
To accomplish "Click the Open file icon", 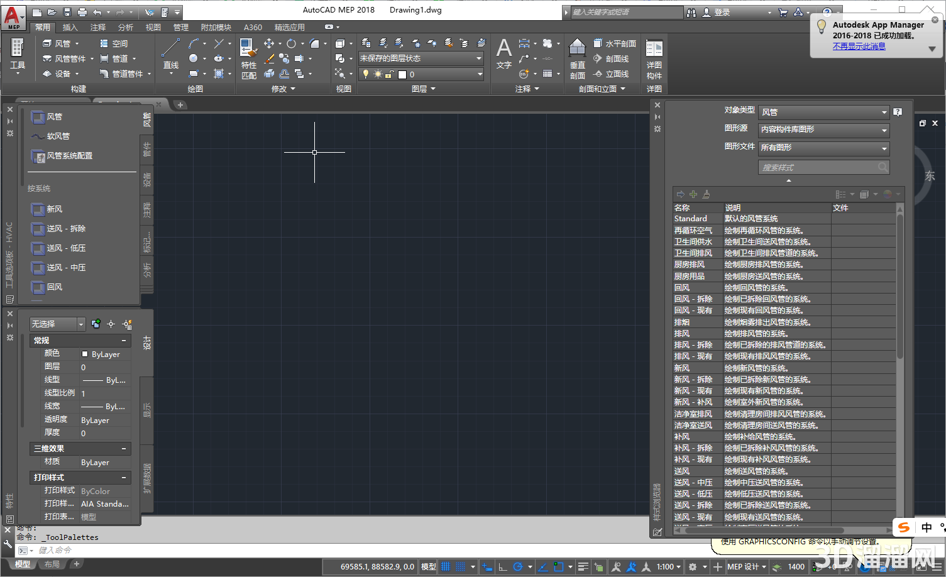I will pyautogui.click(x=52, y=12).
